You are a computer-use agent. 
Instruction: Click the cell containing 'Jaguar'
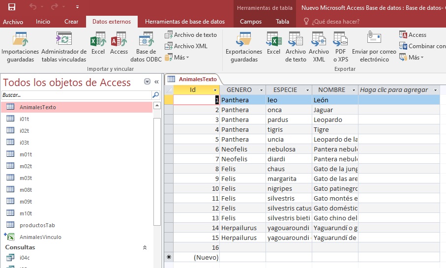point(335,110)
